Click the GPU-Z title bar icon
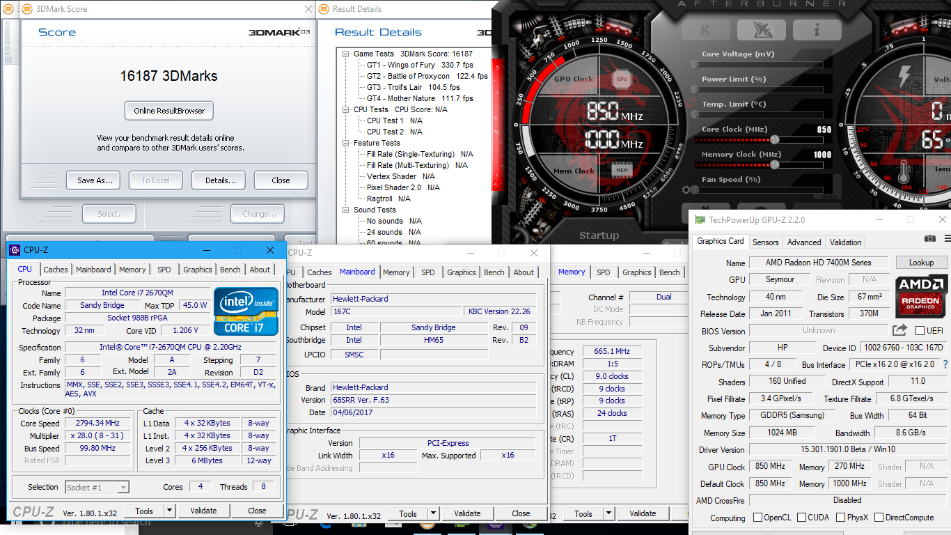 700,219
